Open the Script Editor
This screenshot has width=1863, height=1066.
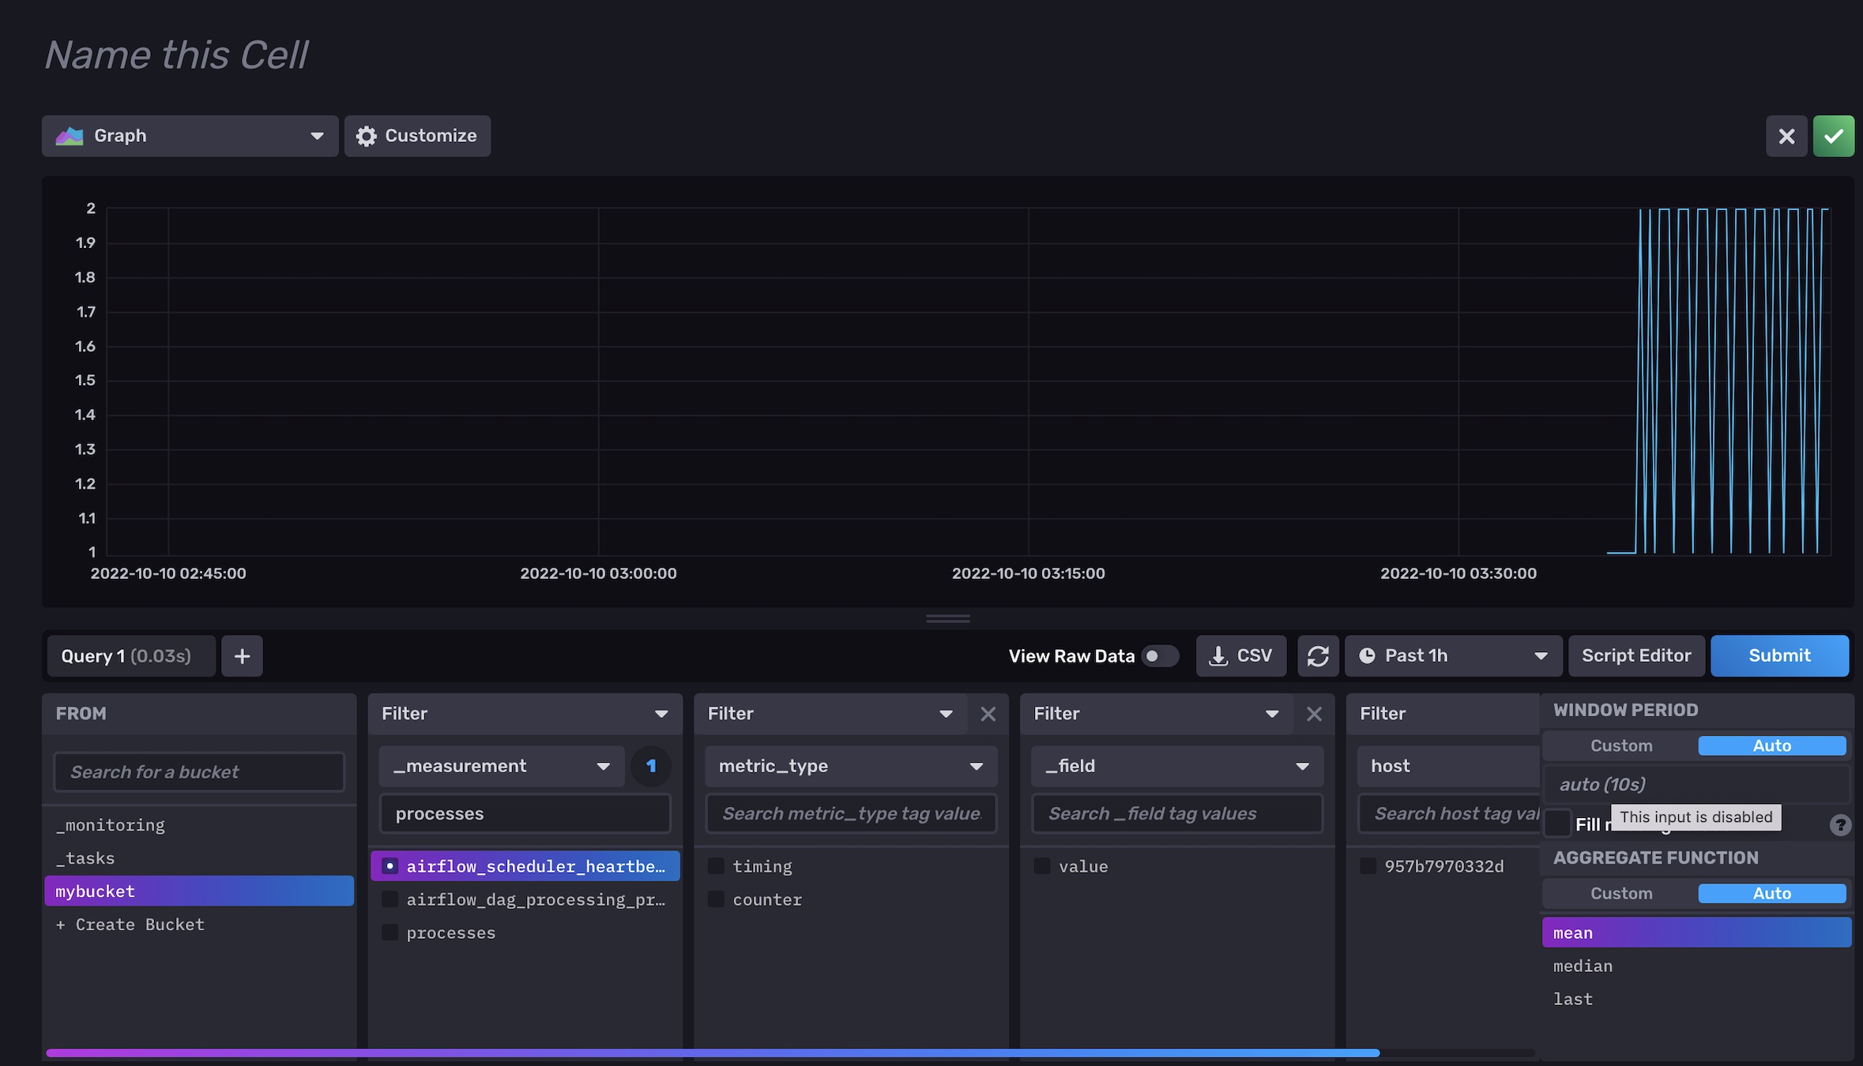point(1636,655)
